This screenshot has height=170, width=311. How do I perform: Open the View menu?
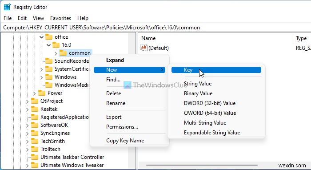pyautogui.click(x=38, y=18)
